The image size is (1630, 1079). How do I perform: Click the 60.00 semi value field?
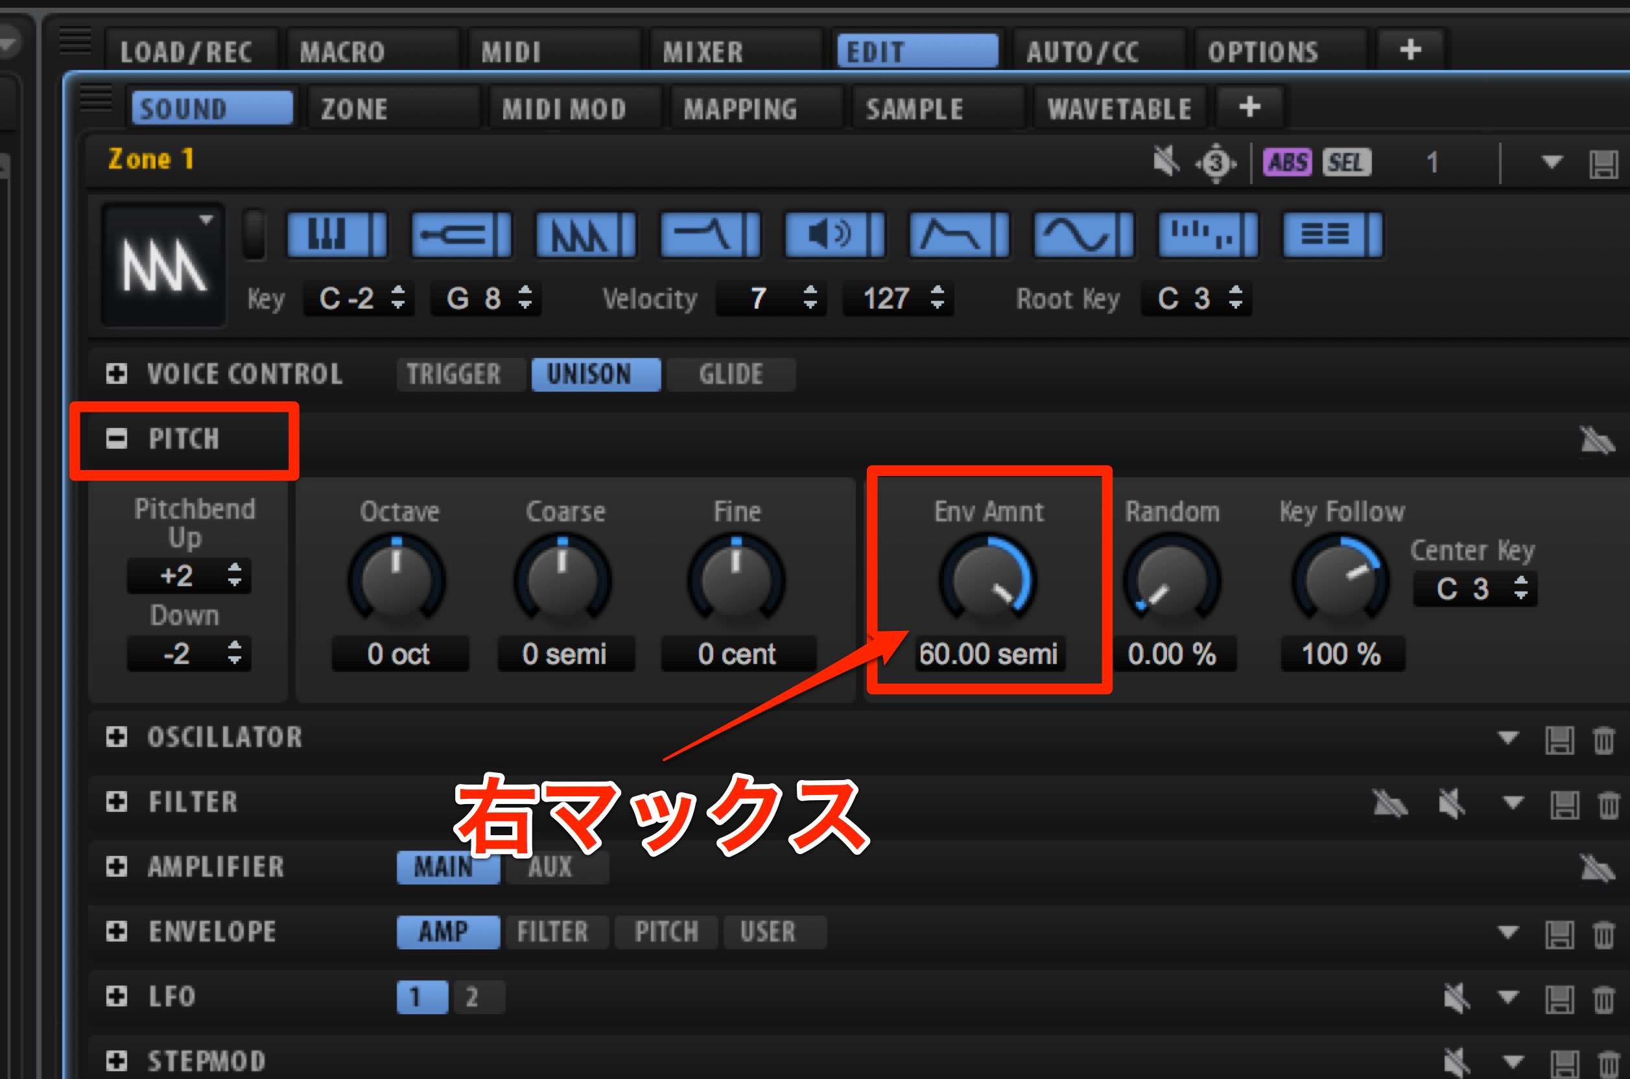pyautogui.click(x=989, y=654)
